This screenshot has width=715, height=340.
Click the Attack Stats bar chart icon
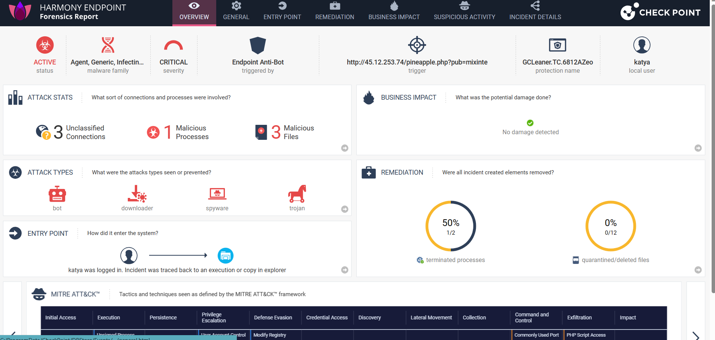pyautogui.click(x=15, y=97)
